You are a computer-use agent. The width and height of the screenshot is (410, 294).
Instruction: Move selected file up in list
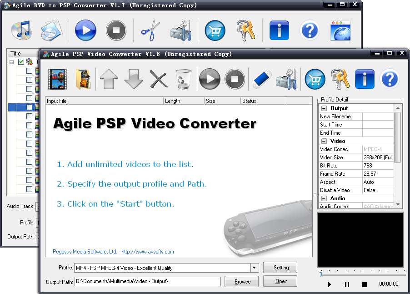tap(109, 79)
